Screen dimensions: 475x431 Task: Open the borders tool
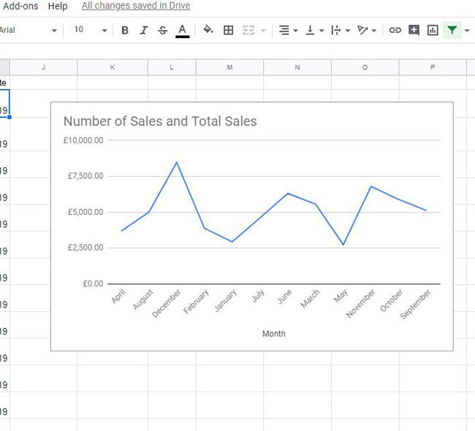click(228, 30)
